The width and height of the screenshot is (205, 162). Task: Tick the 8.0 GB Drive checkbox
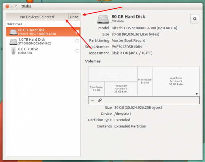click(x=77, y=51)
